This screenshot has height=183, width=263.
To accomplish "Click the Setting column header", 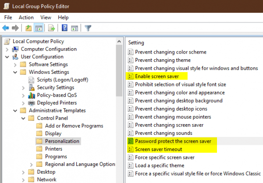I will pos(136,43).
